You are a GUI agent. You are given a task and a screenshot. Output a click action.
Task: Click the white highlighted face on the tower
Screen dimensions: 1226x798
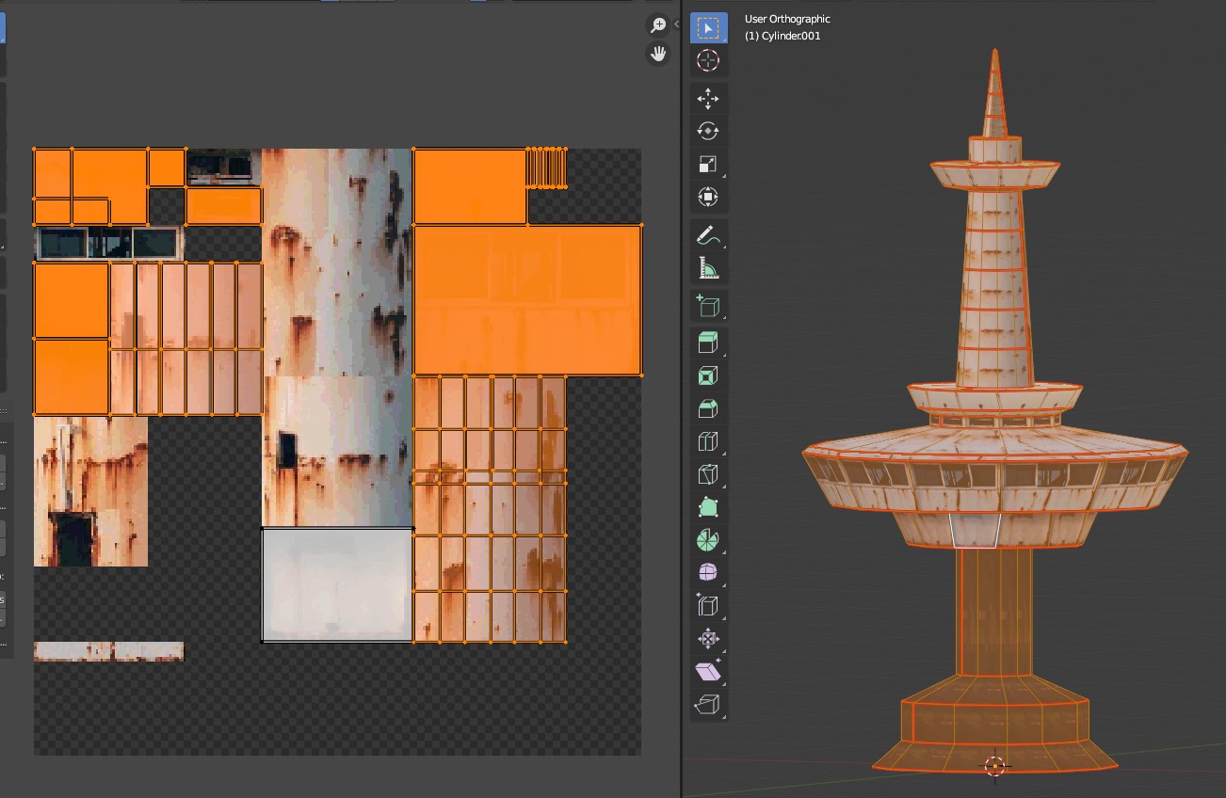point(974,530)
